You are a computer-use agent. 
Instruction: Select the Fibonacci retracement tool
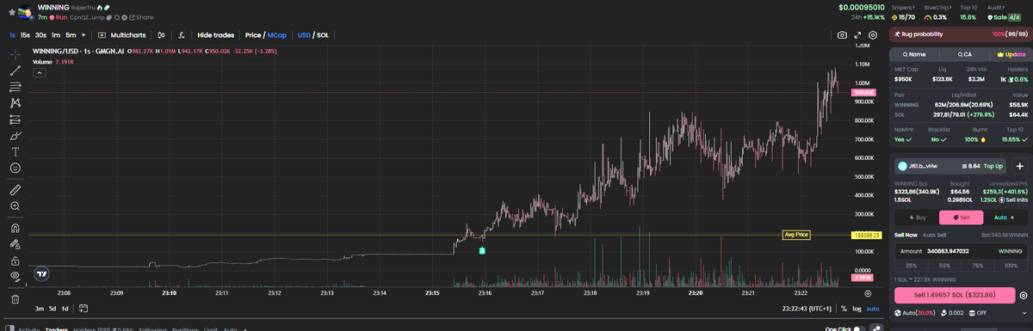click(x=15, y=86)
